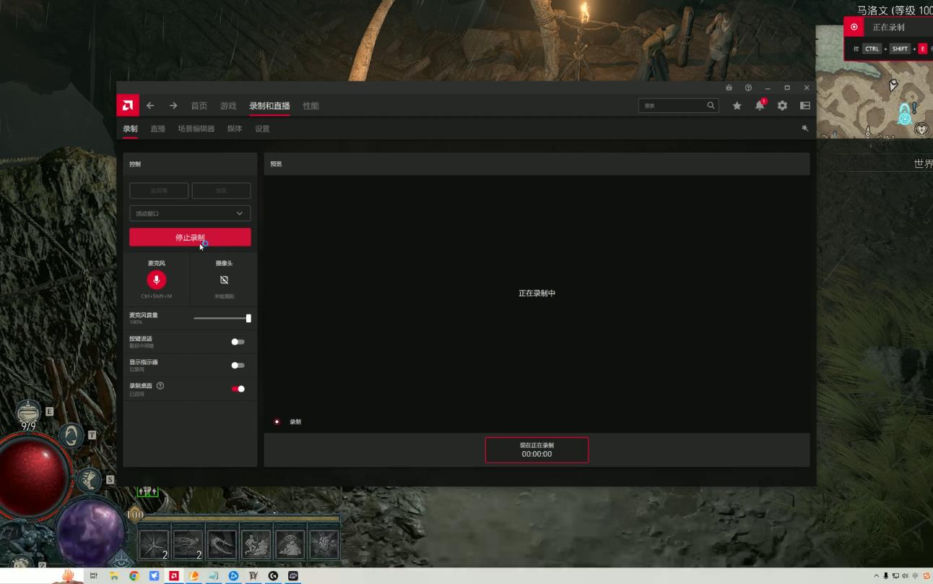
Task: Click the first skill slot in hotbar
Action: (154, 544)
